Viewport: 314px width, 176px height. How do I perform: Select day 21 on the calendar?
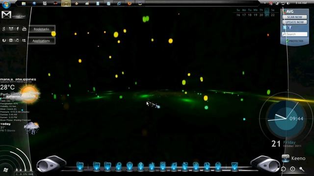[267, 15]
